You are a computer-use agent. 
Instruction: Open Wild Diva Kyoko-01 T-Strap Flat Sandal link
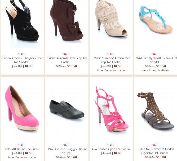(156, 60)
